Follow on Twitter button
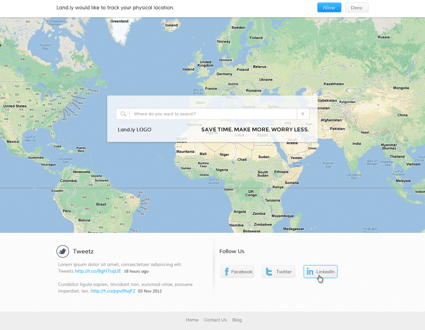The height and width of the screenshot is (330, 425). click(x=278, y=272)
